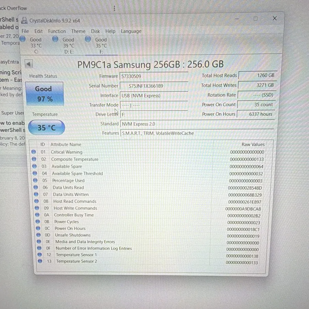Click the Transfer Mode field

tap(154, 105)
